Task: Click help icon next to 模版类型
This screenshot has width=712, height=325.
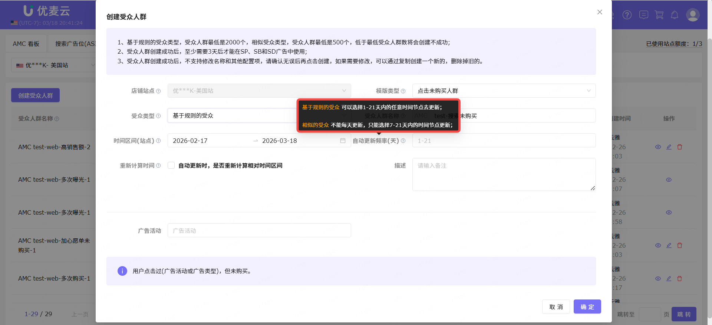Action: (403, 91)
